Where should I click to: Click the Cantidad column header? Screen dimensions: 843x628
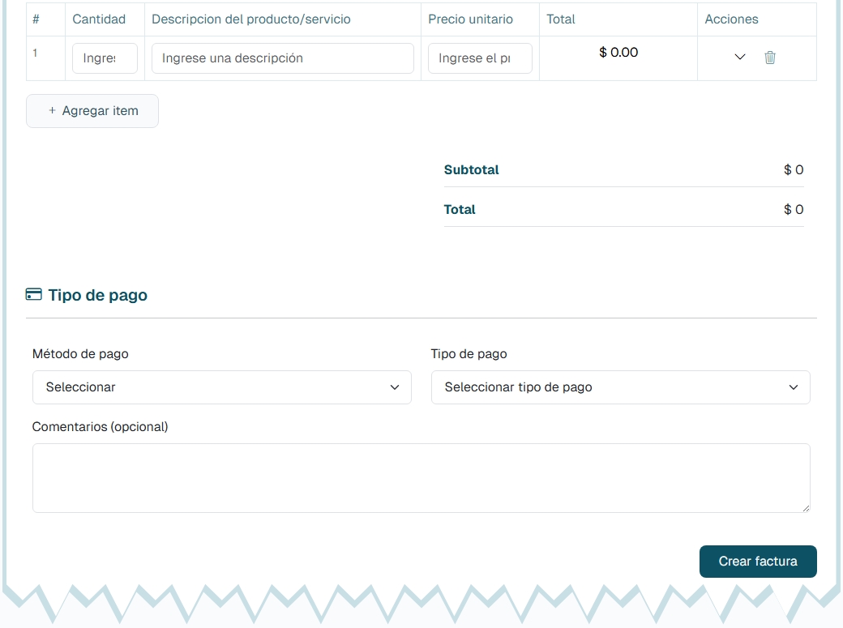click(x=99, y=19)
